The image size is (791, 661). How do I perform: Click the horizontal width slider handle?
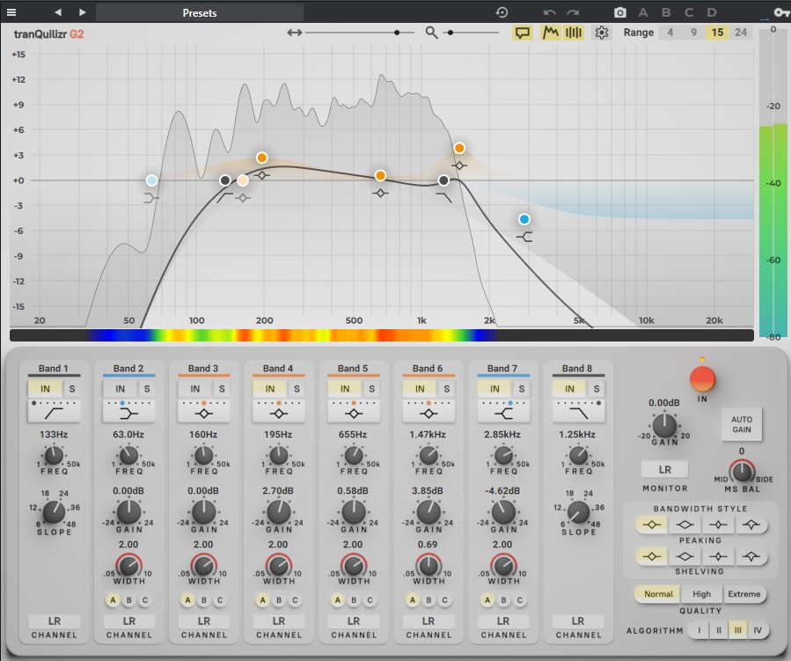(397, 33)
